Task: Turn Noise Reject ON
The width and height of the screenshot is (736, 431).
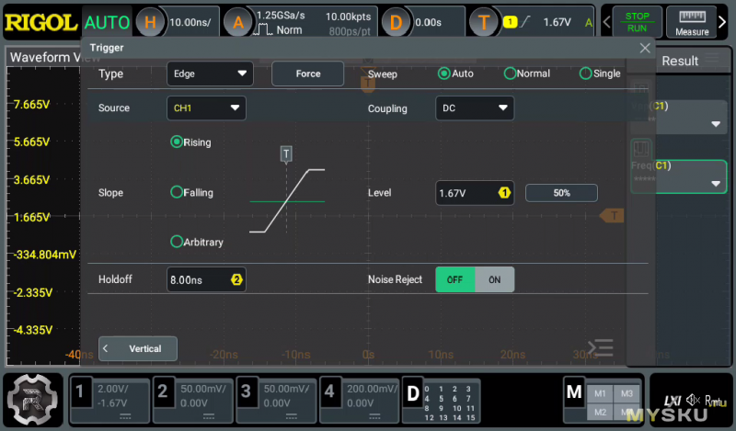Action: point(495,279)
